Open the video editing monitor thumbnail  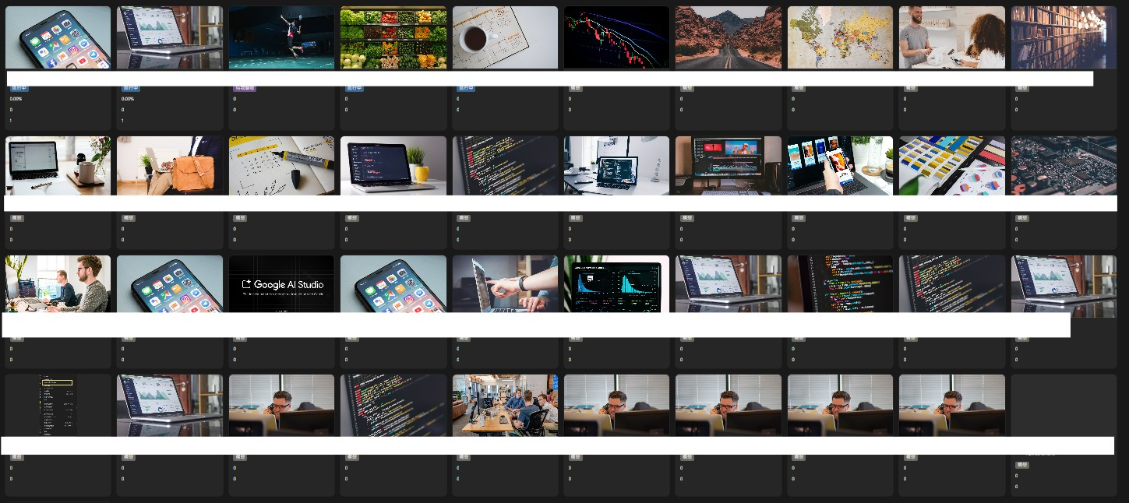click(x=729, y=166)
